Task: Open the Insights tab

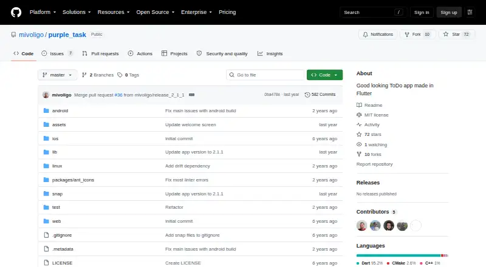Action: click(270, 53)
